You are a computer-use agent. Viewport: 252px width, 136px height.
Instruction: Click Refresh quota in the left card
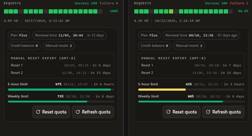click(93, 112)
